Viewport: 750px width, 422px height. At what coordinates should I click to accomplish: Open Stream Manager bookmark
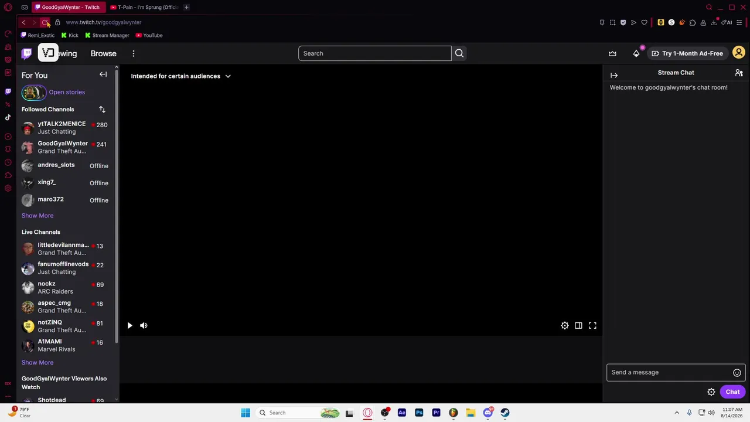pyautogui.click(x=107, y=35)
